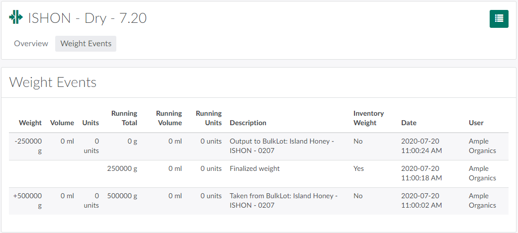This screenshot has width=518, height=233.
Task: Click the Yes inventory weight value
Action: pyautogui.click(x=358, y=168)
